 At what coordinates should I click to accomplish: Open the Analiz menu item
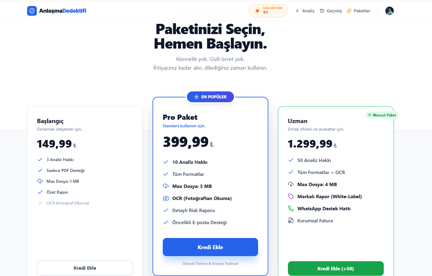coord(305,11)
